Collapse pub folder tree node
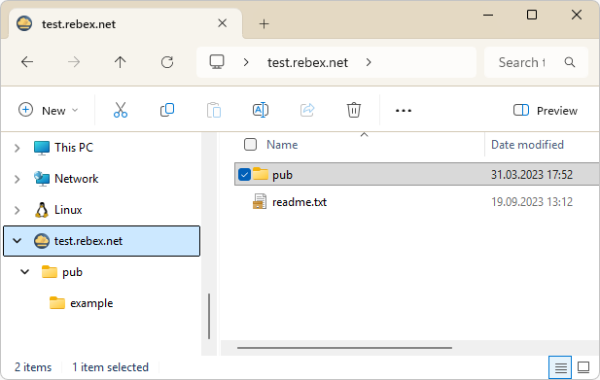 click(x=25, y=272)
